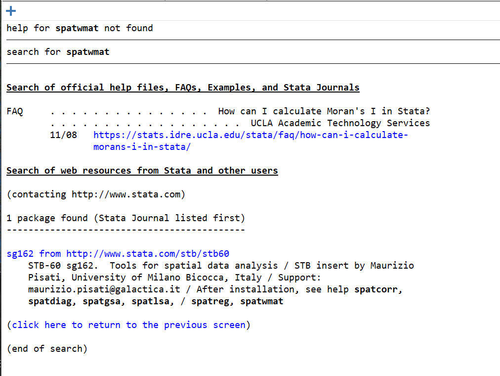Viewport: 500px width, 376px height.
Task: Click the 'Search of web resources' heading
Action: click(x=142, y=171)
